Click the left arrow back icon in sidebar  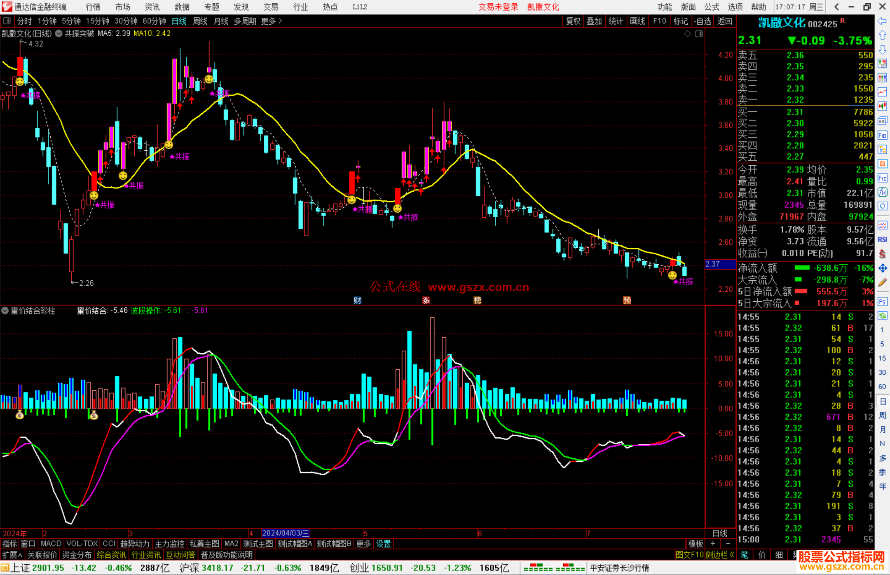pos(882,21)
